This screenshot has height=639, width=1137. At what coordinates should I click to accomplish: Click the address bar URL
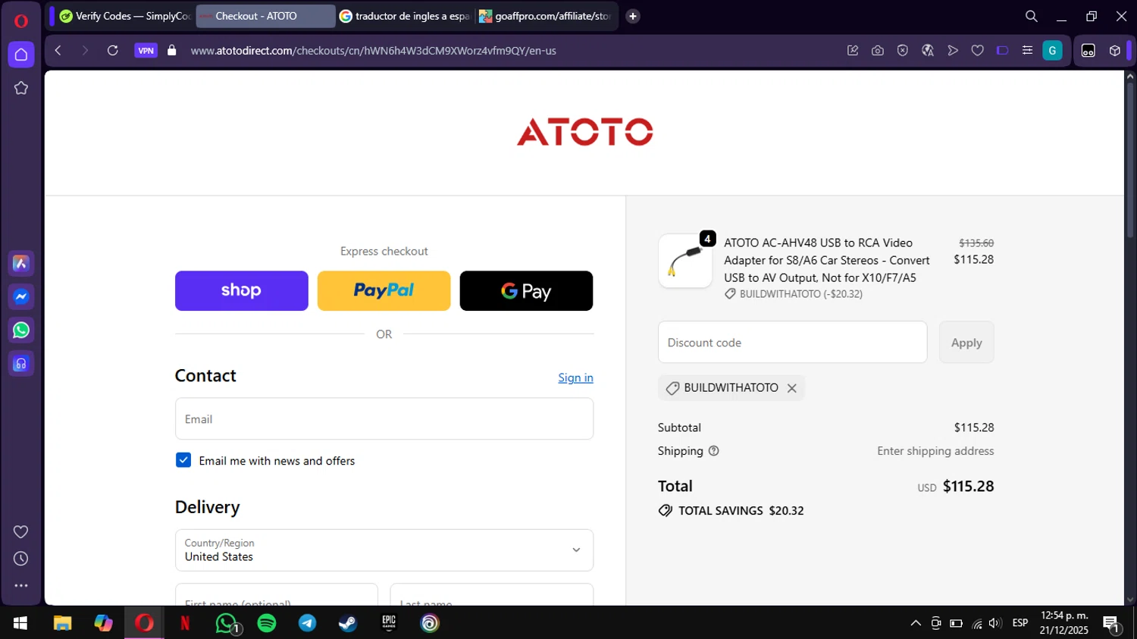coord(374,51)
